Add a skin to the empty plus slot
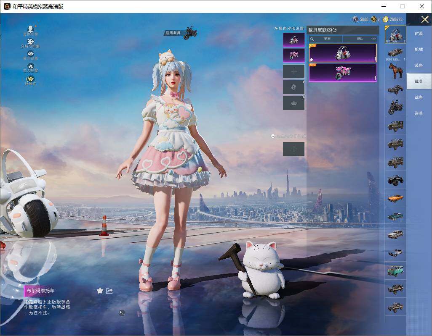The height and width of the screenshot is (336, 432). point(294,71)
